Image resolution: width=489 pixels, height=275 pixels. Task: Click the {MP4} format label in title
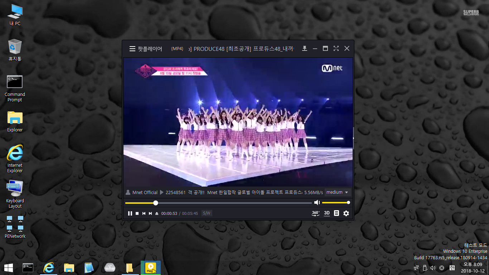pos(177,49)
